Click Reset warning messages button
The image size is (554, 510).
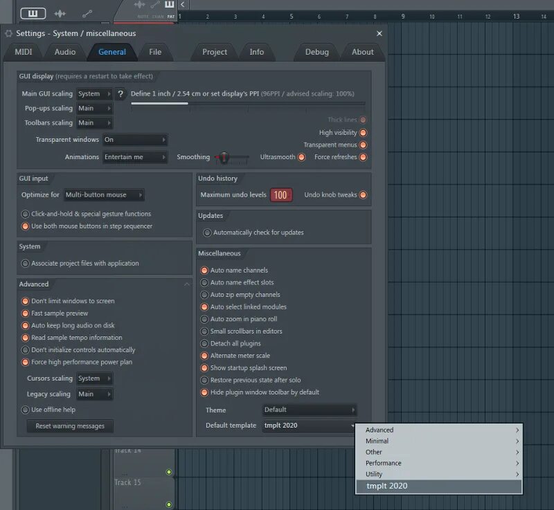70,426
